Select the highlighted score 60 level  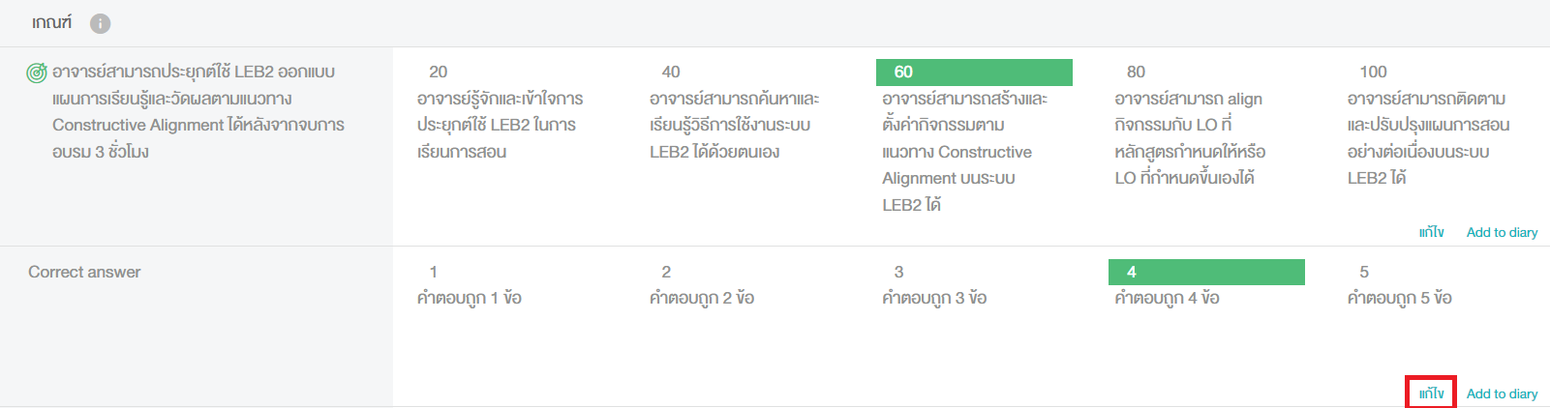pos(974,137)
